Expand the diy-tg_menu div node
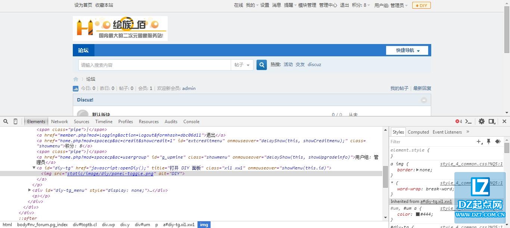 point(30,190)
